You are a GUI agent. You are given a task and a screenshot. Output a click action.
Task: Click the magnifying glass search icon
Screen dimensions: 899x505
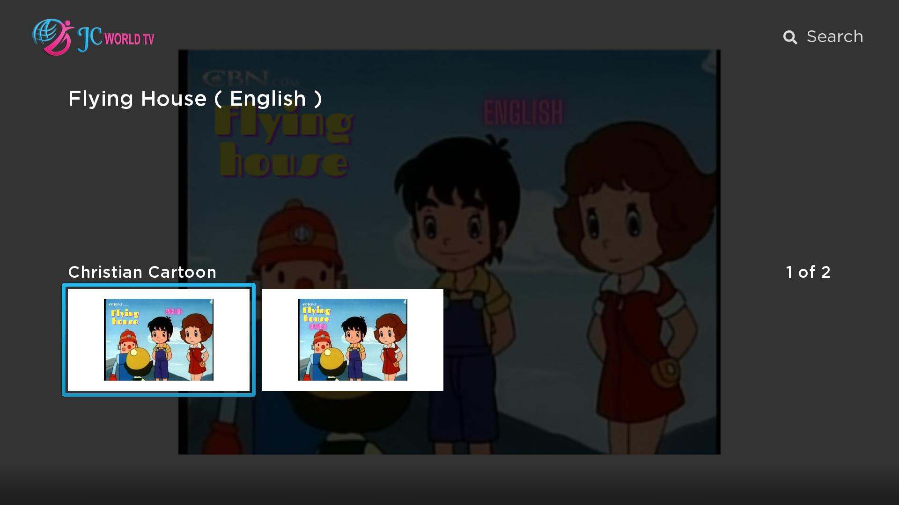click(790, 37)
